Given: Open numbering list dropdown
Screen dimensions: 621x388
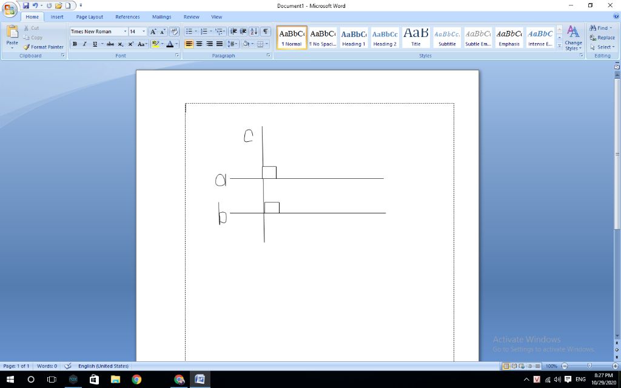Looking at the screenshot, I should coord(210,32).
